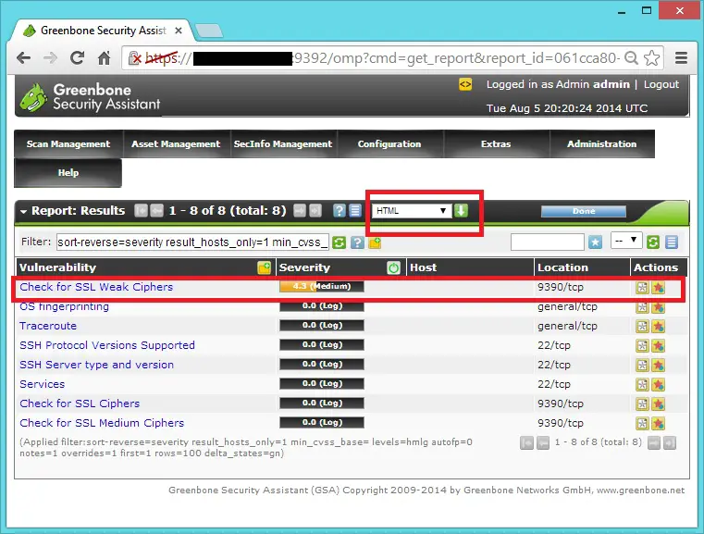Go to first page in report header
The width and height of the screenshot is (704, 534).
click(x=141, y=211)
